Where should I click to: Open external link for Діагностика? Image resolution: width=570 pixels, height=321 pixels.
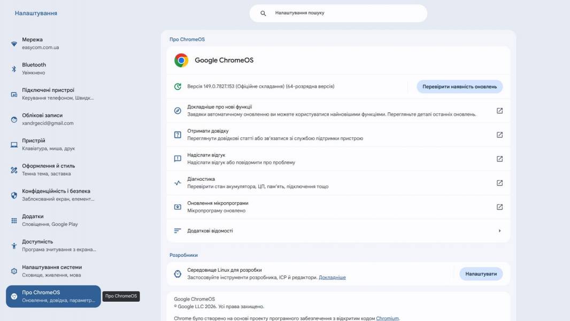[x=499, y=183]
